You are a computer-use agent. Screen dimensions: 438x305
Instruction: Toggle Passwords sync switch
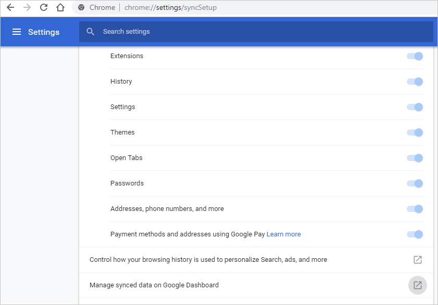point(415,183)
